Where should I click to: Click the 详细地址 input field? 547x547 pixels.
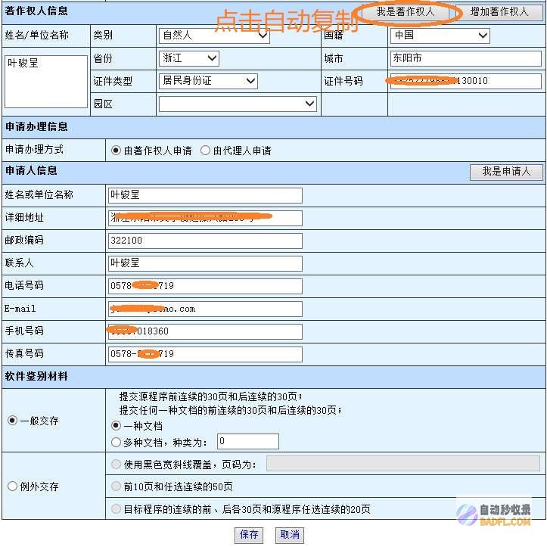tap(205, 218)
